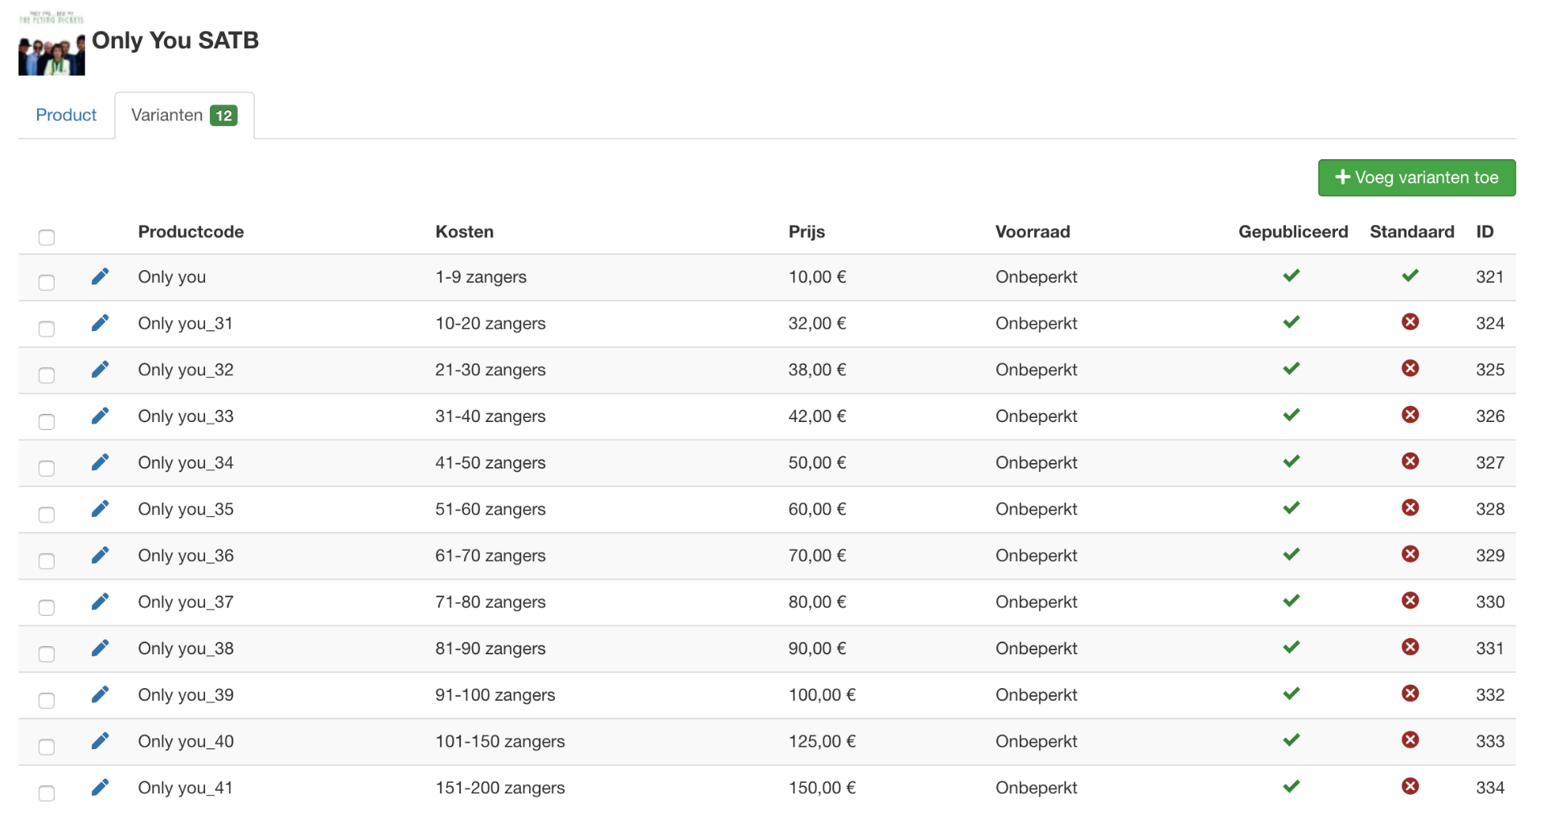Click the Prijs column header

[x=807, y=232]
